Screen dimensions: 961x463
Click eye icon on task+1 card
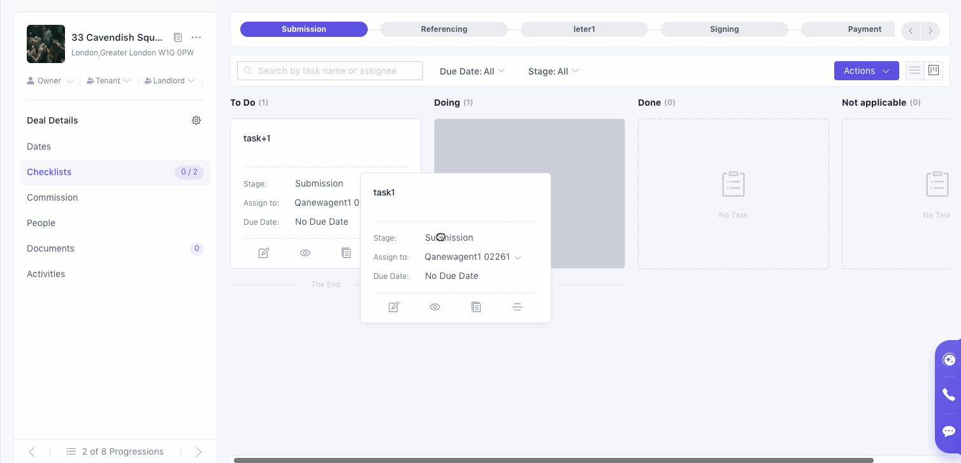pyautogui.click(x=305, y=253)
